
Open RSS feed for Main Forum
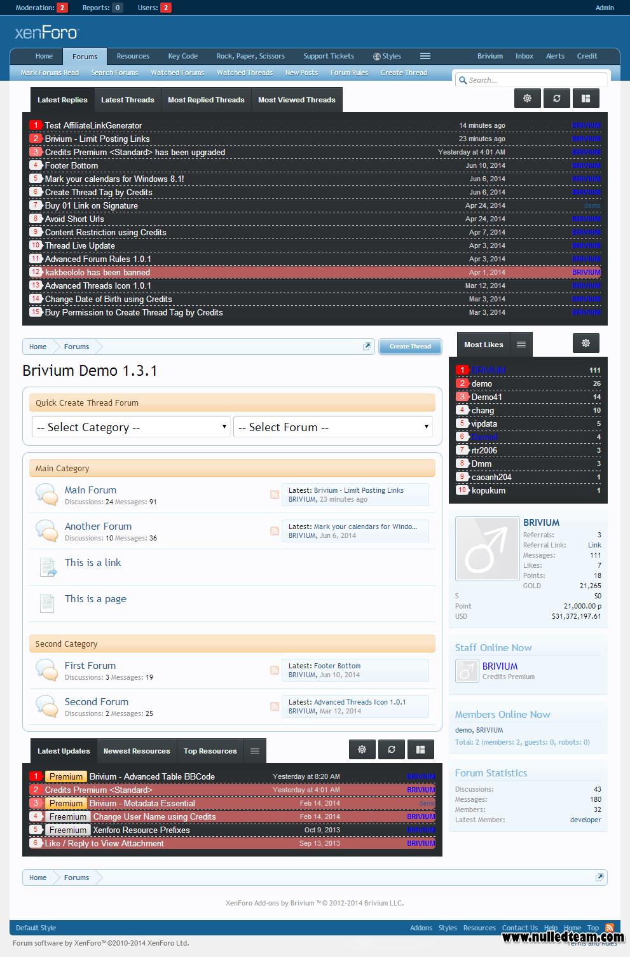275,495
